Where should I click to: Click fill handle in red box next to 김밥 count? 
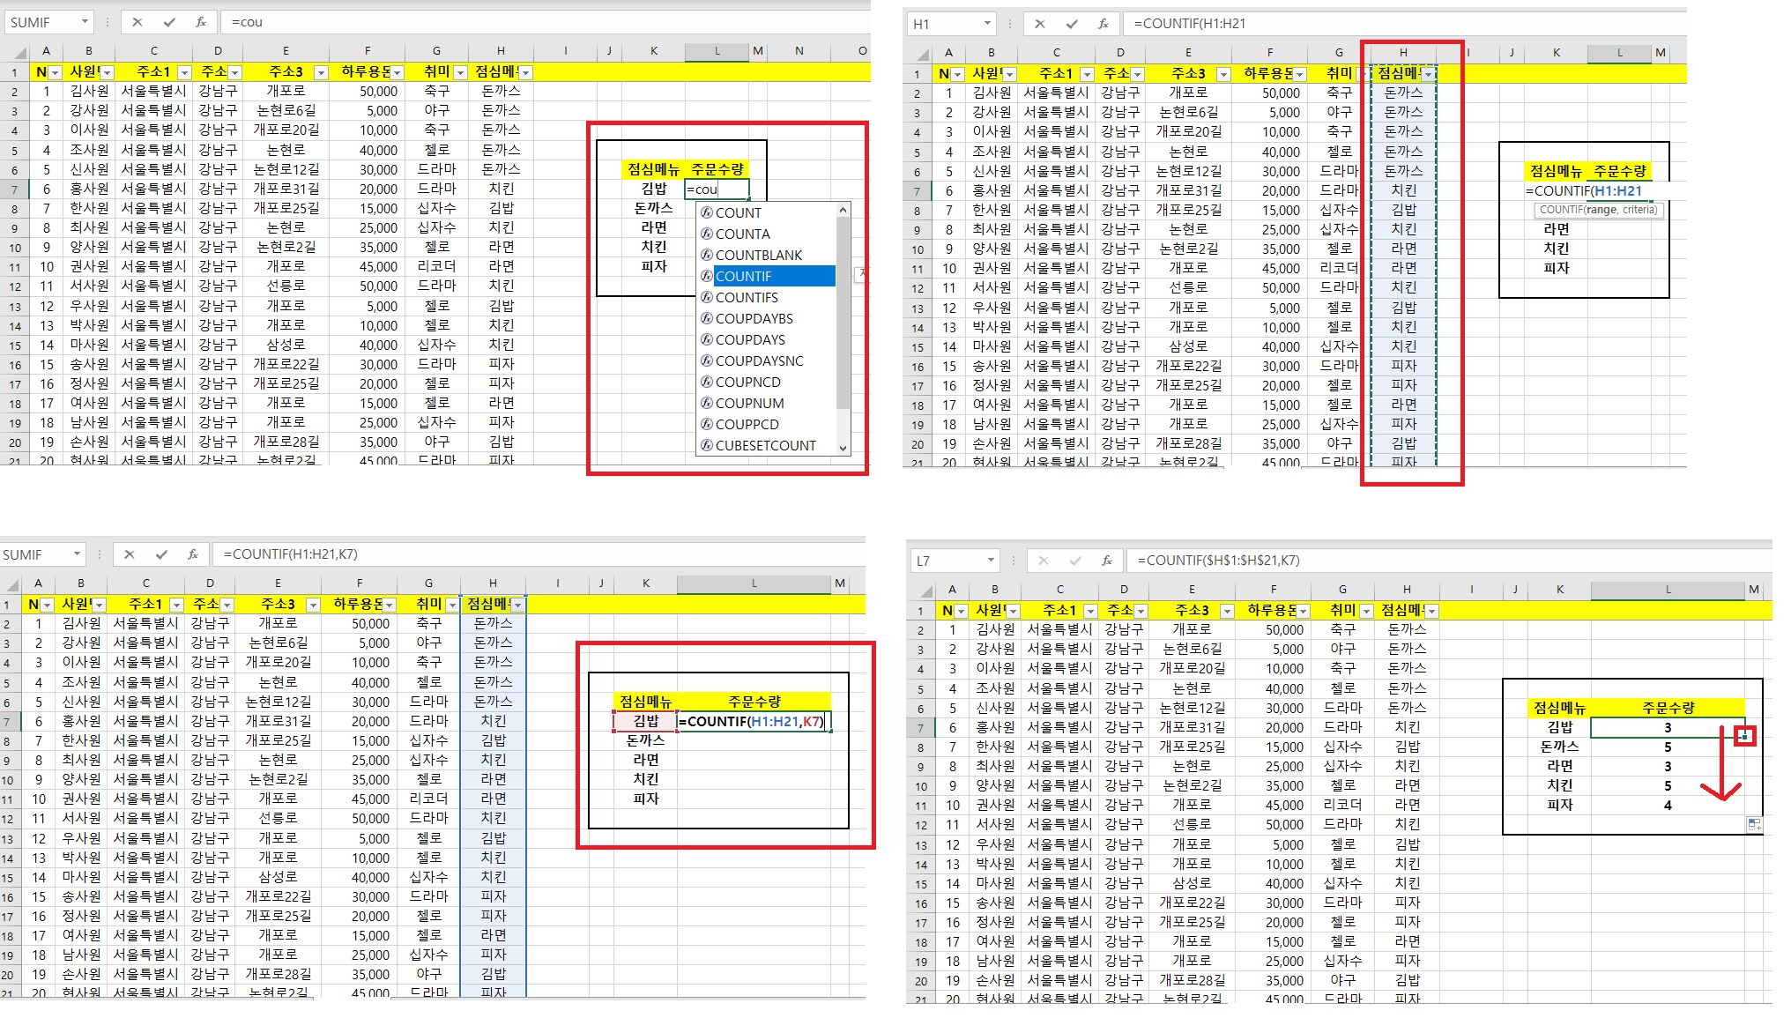tap(1744, 736)
